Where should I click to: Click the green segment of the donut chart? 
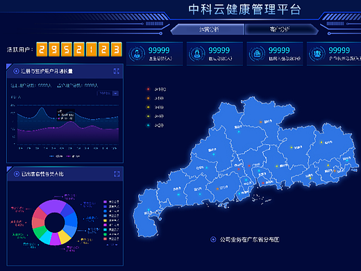pos(40,232)
